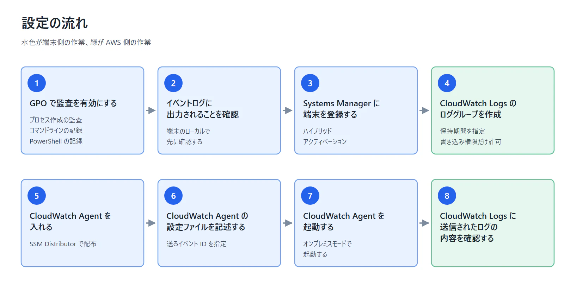
Task: Select the line "SSM Distributor で配布"
Action: (63, 244)
